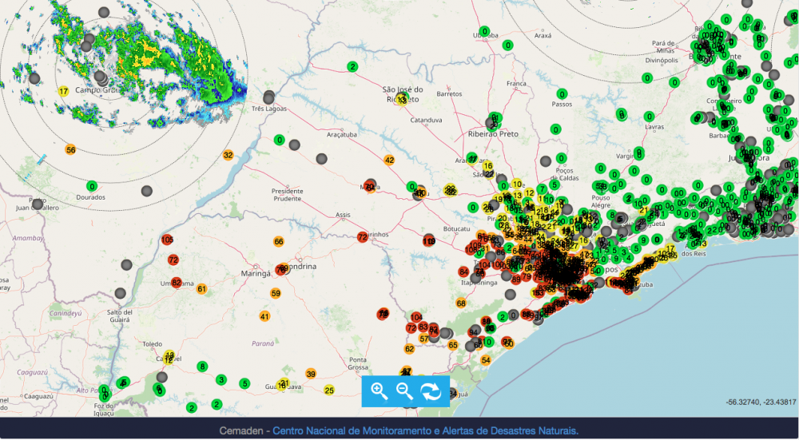Click orange marker 42 southeast of Araçatuba

tap(389, 161)
